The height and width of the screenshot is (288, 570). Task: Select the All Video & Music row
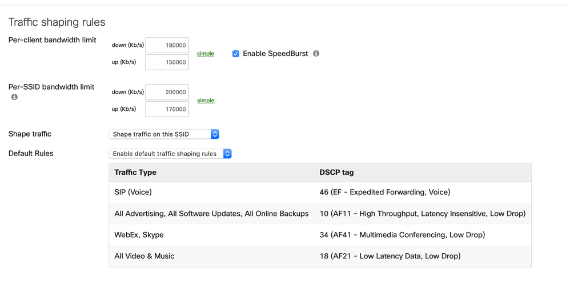[320, 256]
